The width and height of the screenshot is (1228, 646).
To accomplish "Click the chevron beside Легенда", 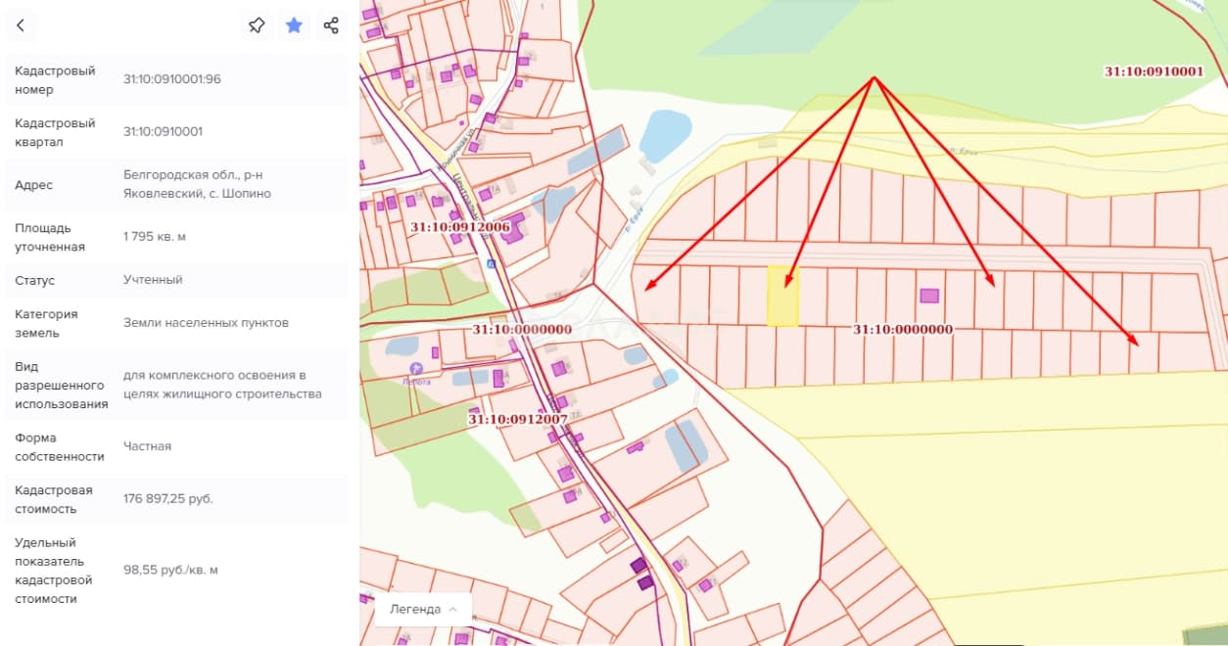I will click(452, 609).
